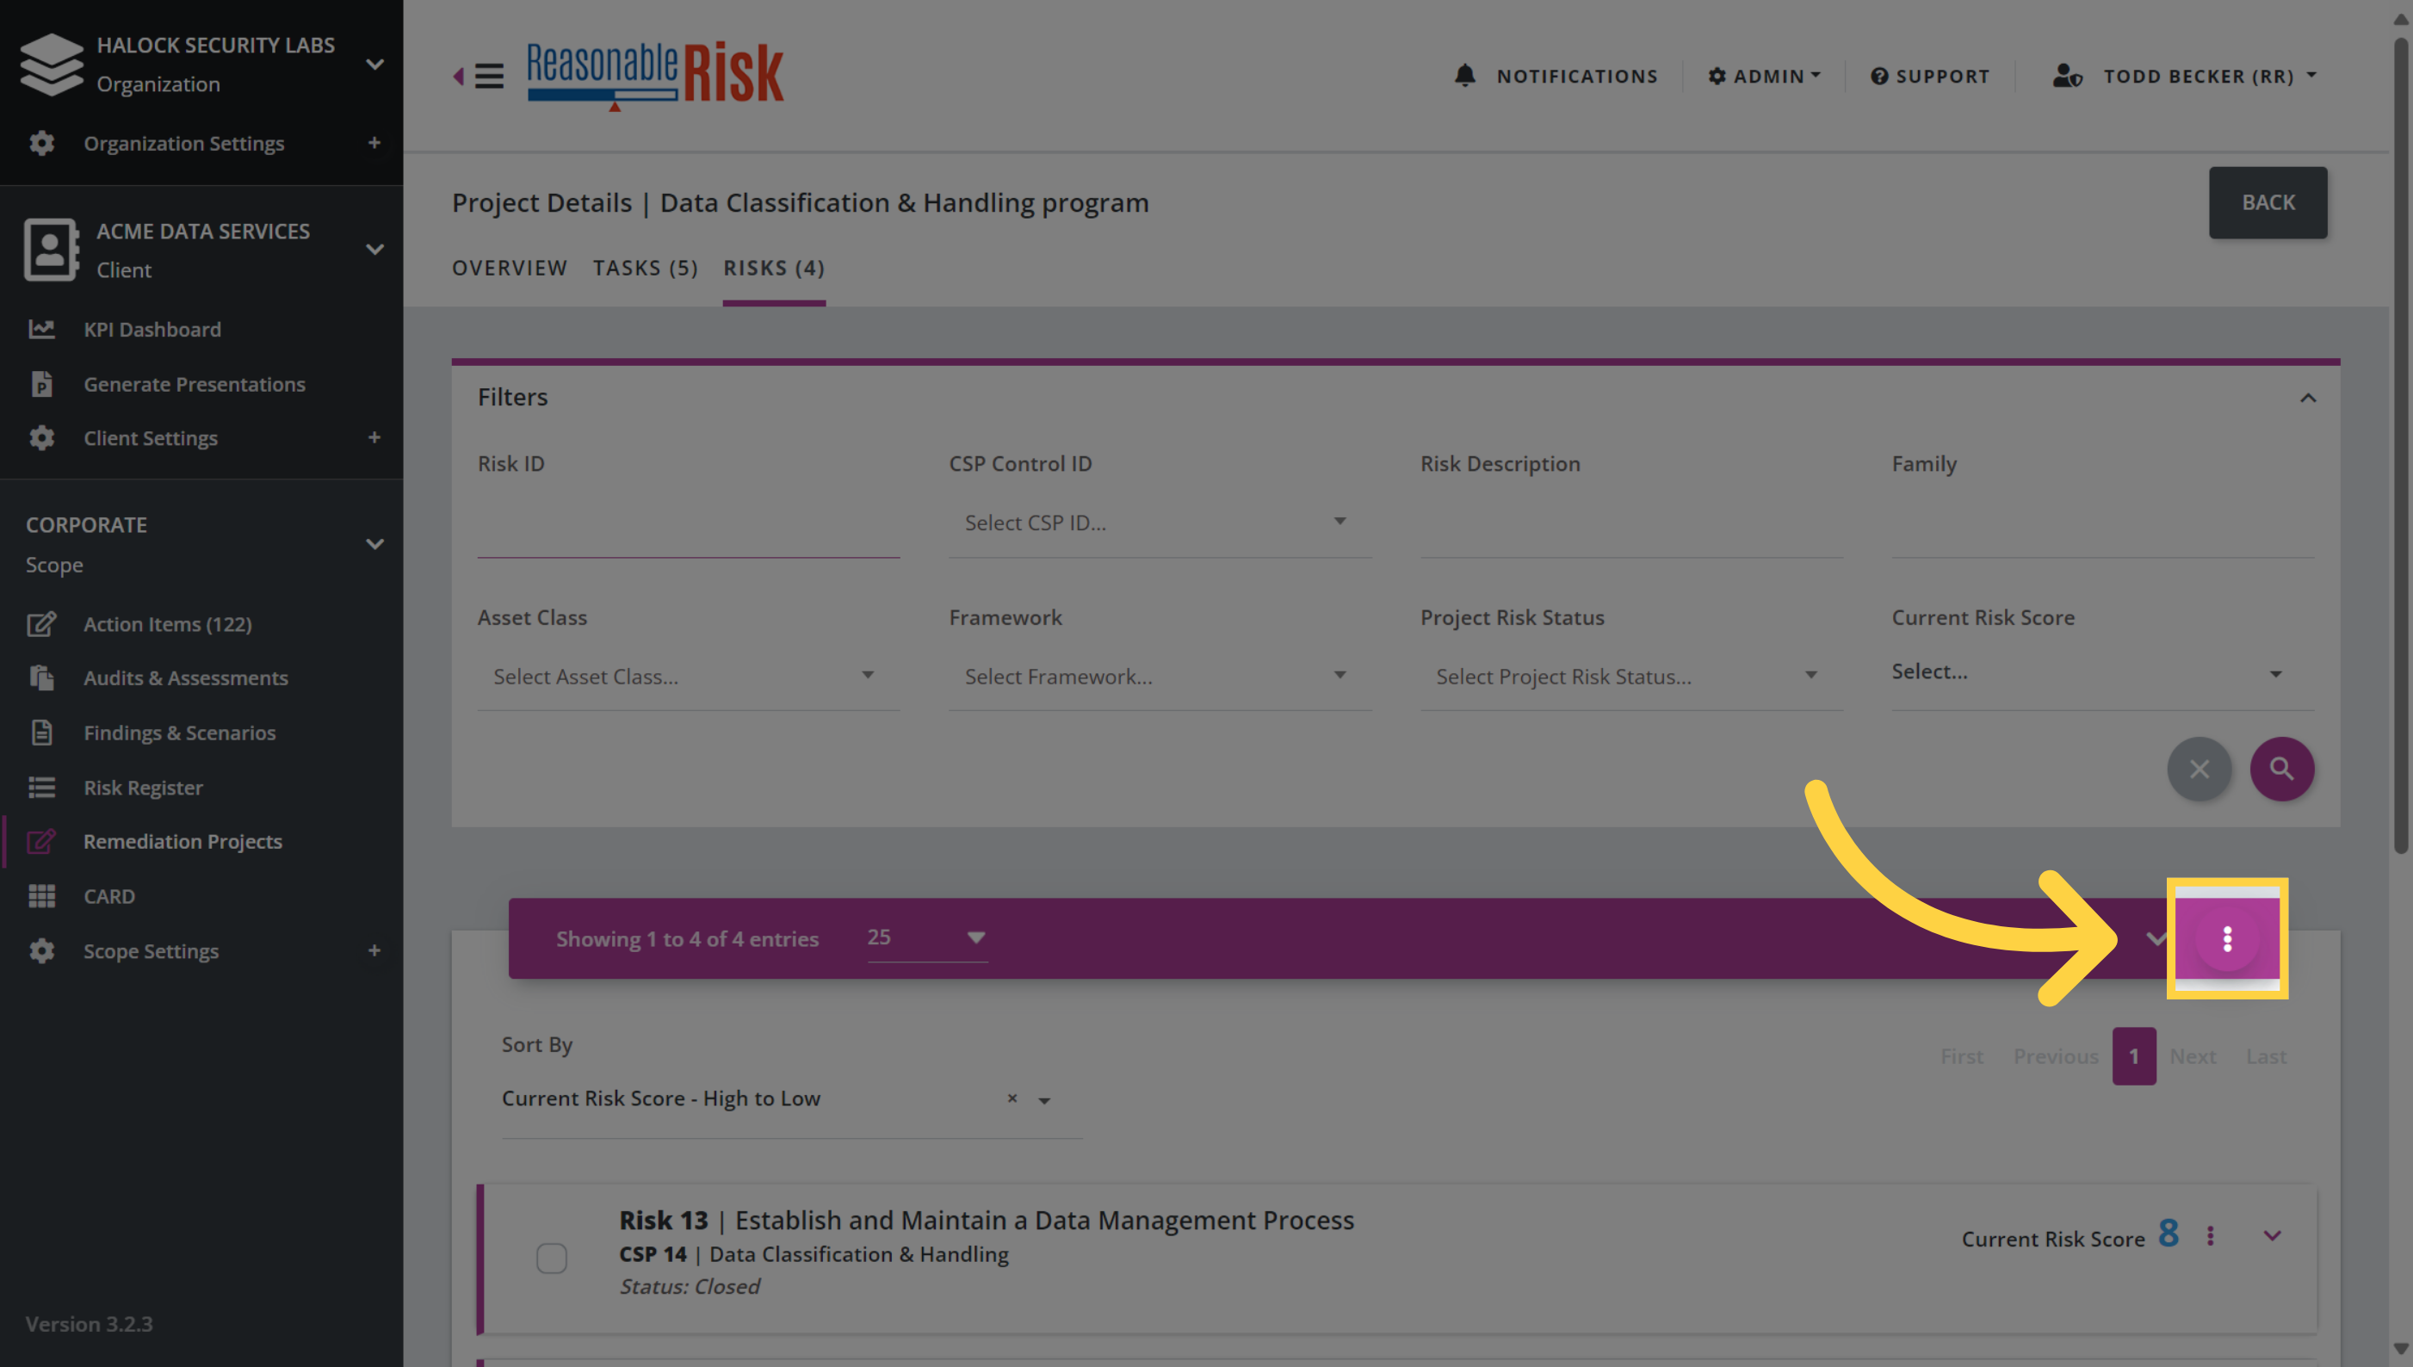Click the Remediation Projects edit icon
Viewport: 2413px width, 1367px height.
[x=41, y=841]
